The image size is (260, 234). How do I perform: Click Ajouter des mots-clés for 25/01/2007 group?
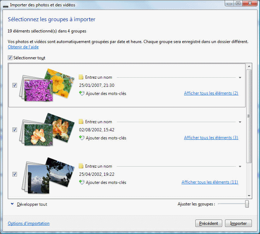pos(106,94)
